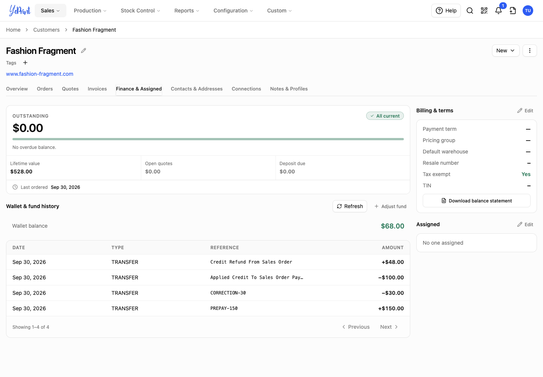Add a tag with plus icon
Image resolution: width=543 pixels, height=377 pixels.
point(25,63)
